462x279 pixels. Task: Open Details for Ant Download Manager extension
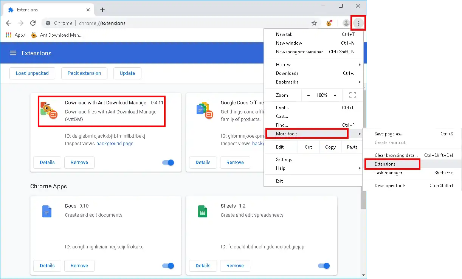[47, 163]
